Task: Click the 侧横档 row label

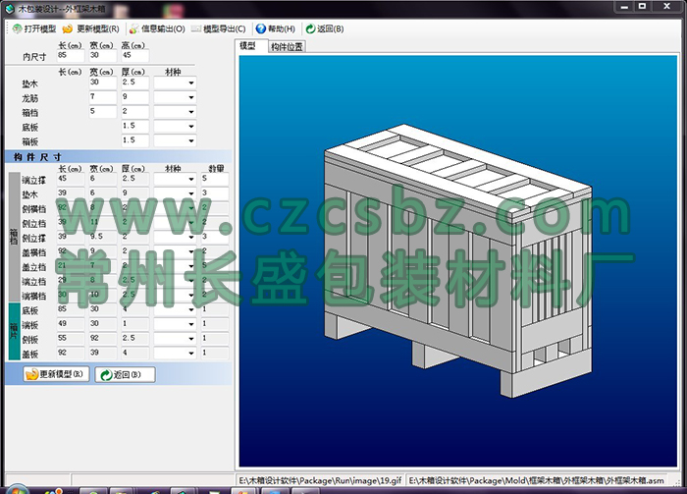Action: tap(33, 209)
